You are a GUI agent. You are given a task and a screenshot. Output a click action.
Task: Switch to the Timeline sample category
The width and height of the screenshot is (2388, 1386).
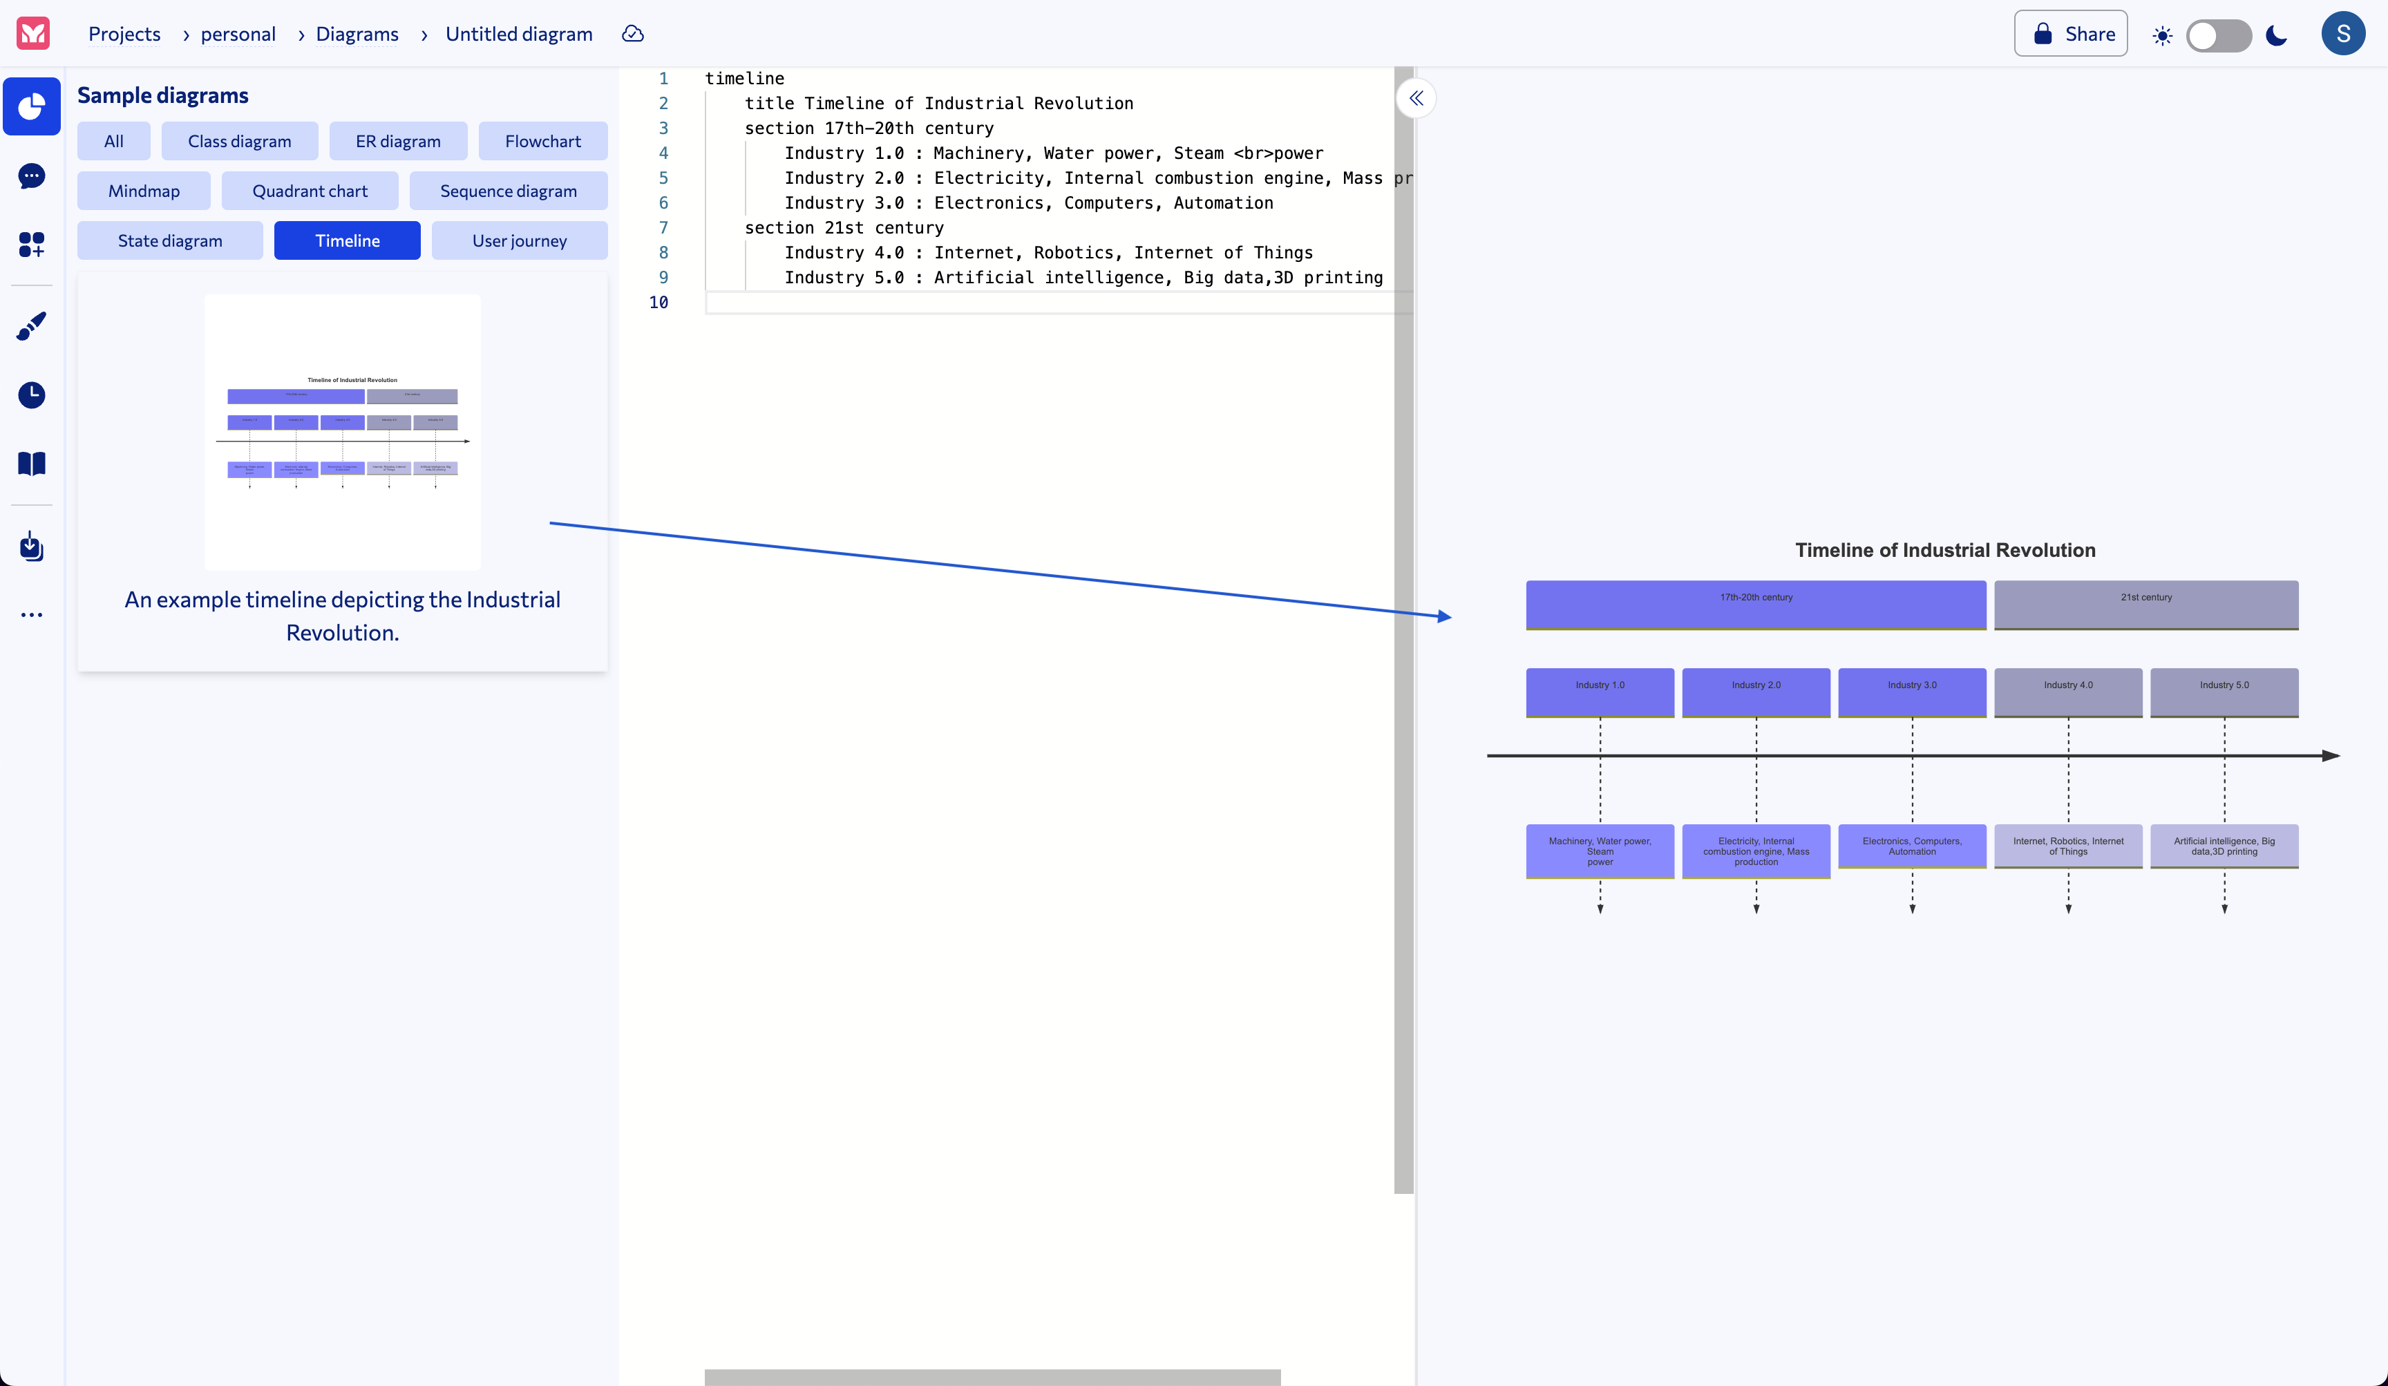[347, 240]
